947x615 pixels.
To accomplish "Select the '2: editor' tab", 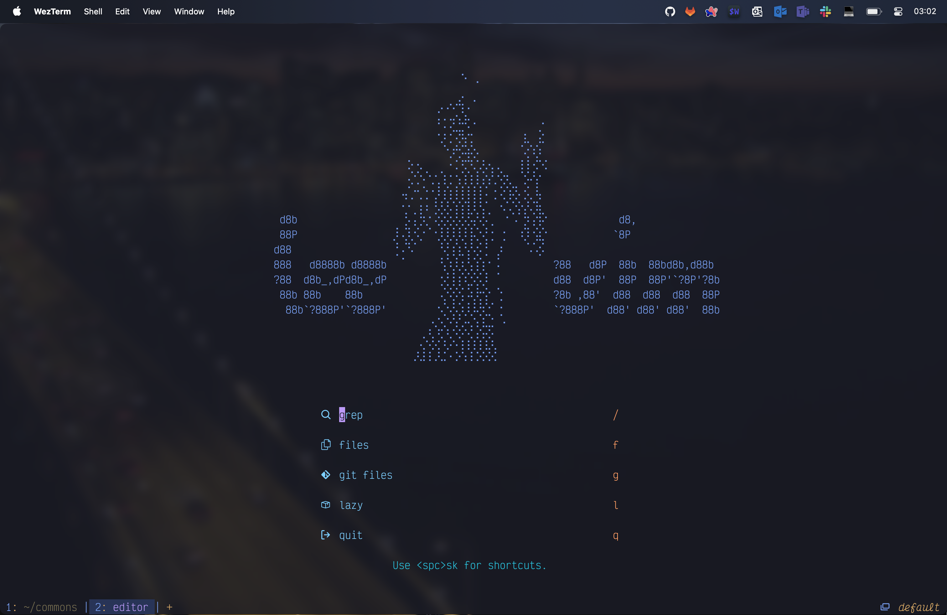I will click(x=122, y=607).
